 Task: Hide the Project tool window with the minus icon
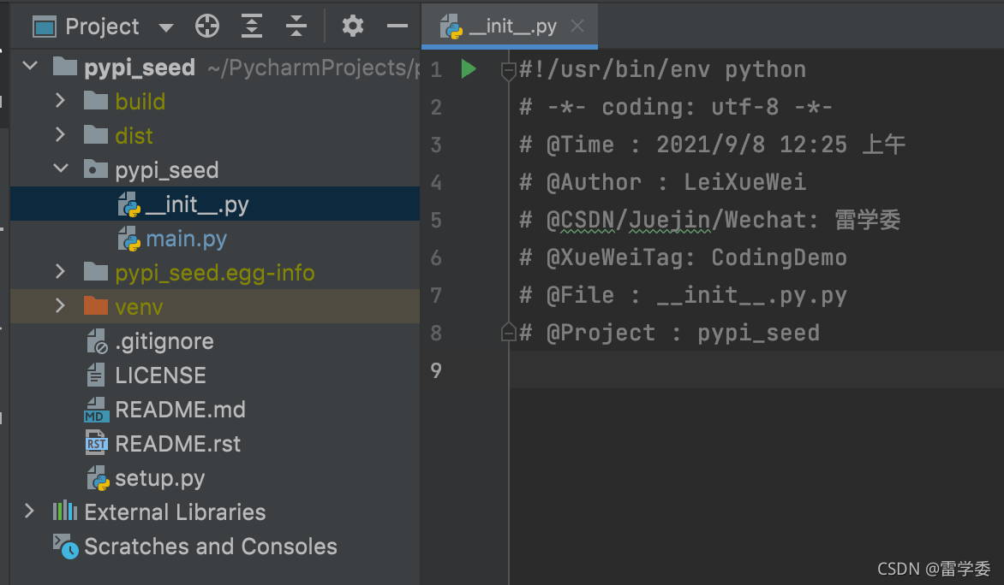pyautogui.click(x=397, y=27)
